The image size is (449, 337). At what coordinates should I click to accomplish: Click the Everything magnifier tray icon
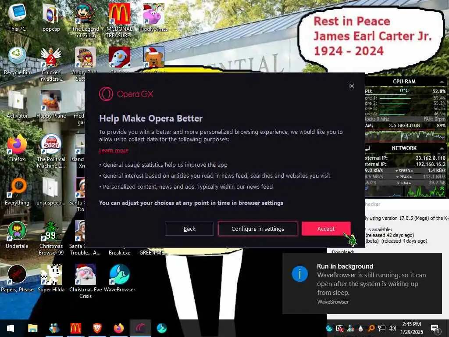[x=371, y=328]
